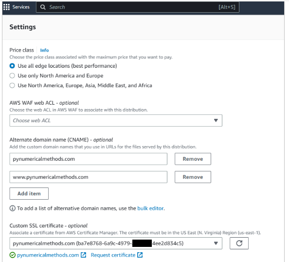Screen dimensions: 289x262
Task: Open the Request certificate link
Action: 113,255
